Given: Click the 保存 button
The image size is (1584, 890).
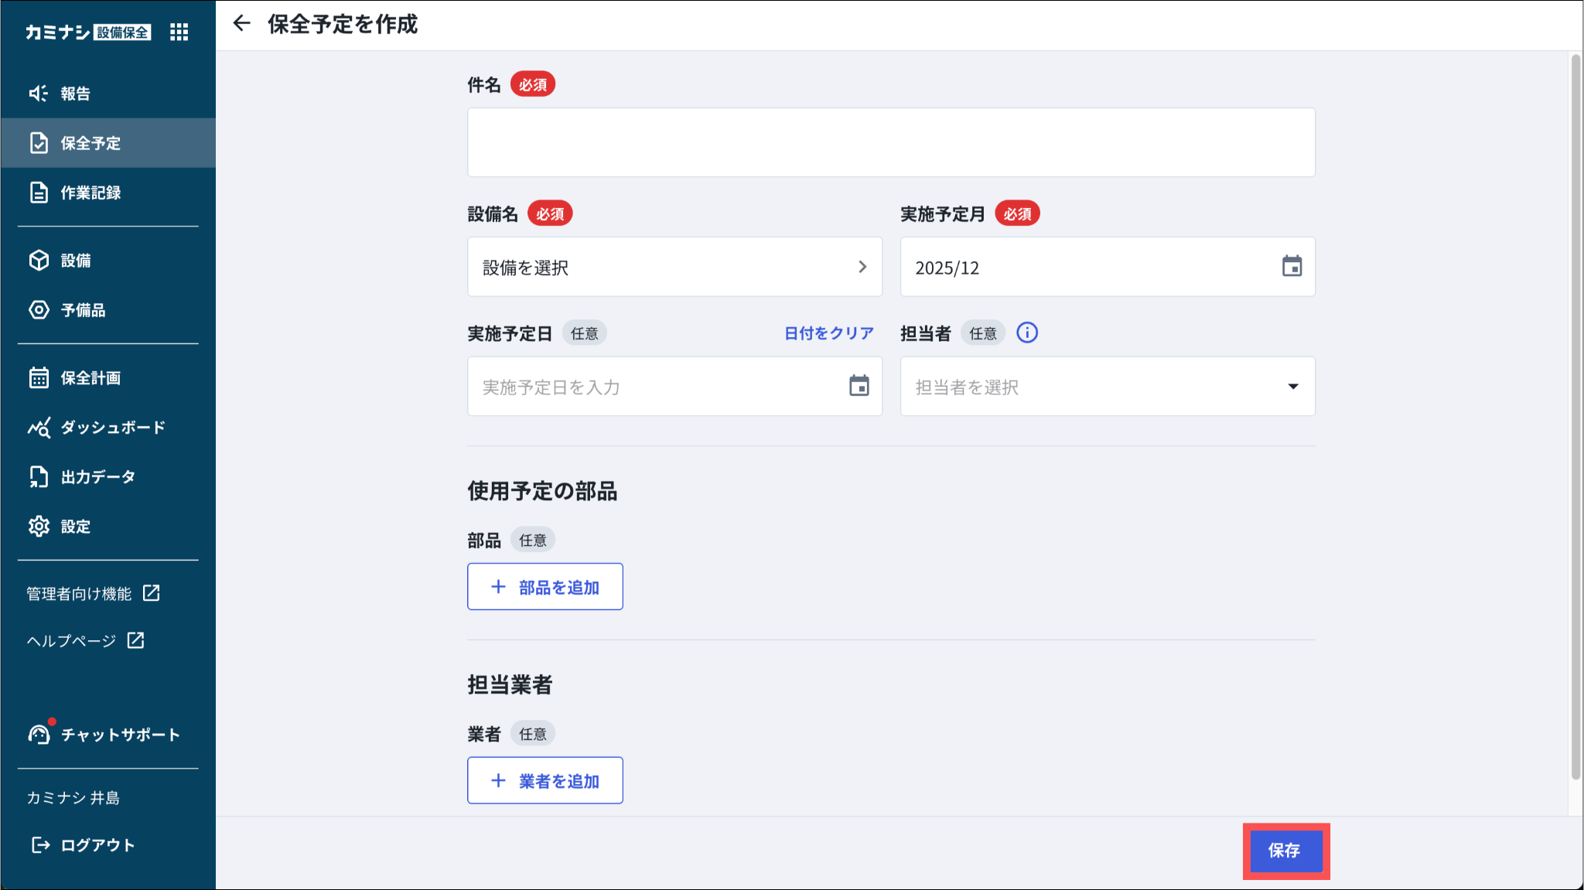Looking at the screenshot, I should click(1285, 851).
